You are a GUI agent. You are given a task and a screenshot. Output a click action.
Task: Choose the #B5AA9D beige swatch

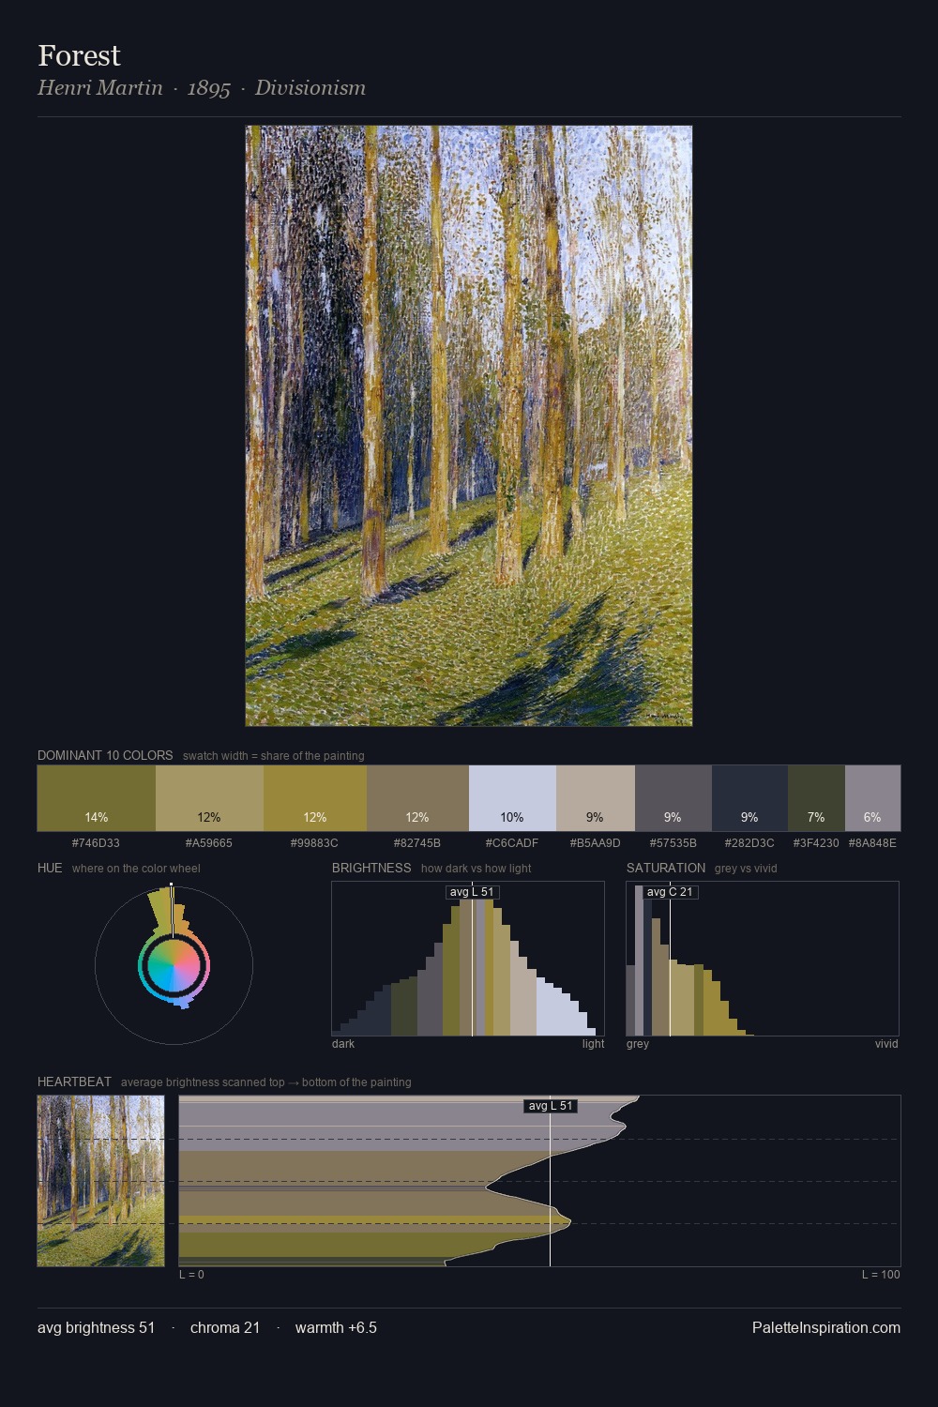[596, 798]
